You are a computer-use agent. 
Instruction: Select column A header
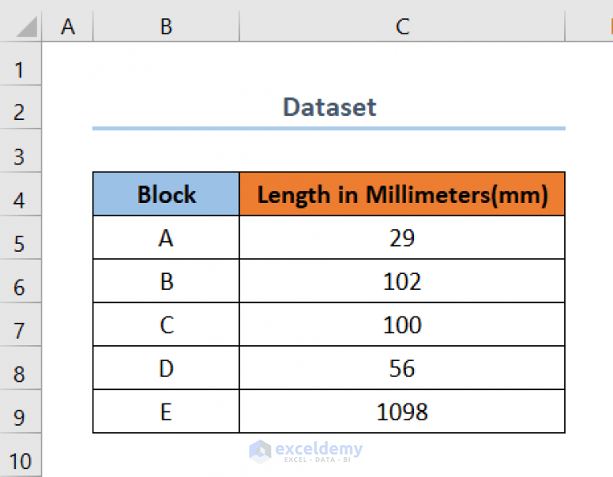pyautogui.click(x=68, y=26)
